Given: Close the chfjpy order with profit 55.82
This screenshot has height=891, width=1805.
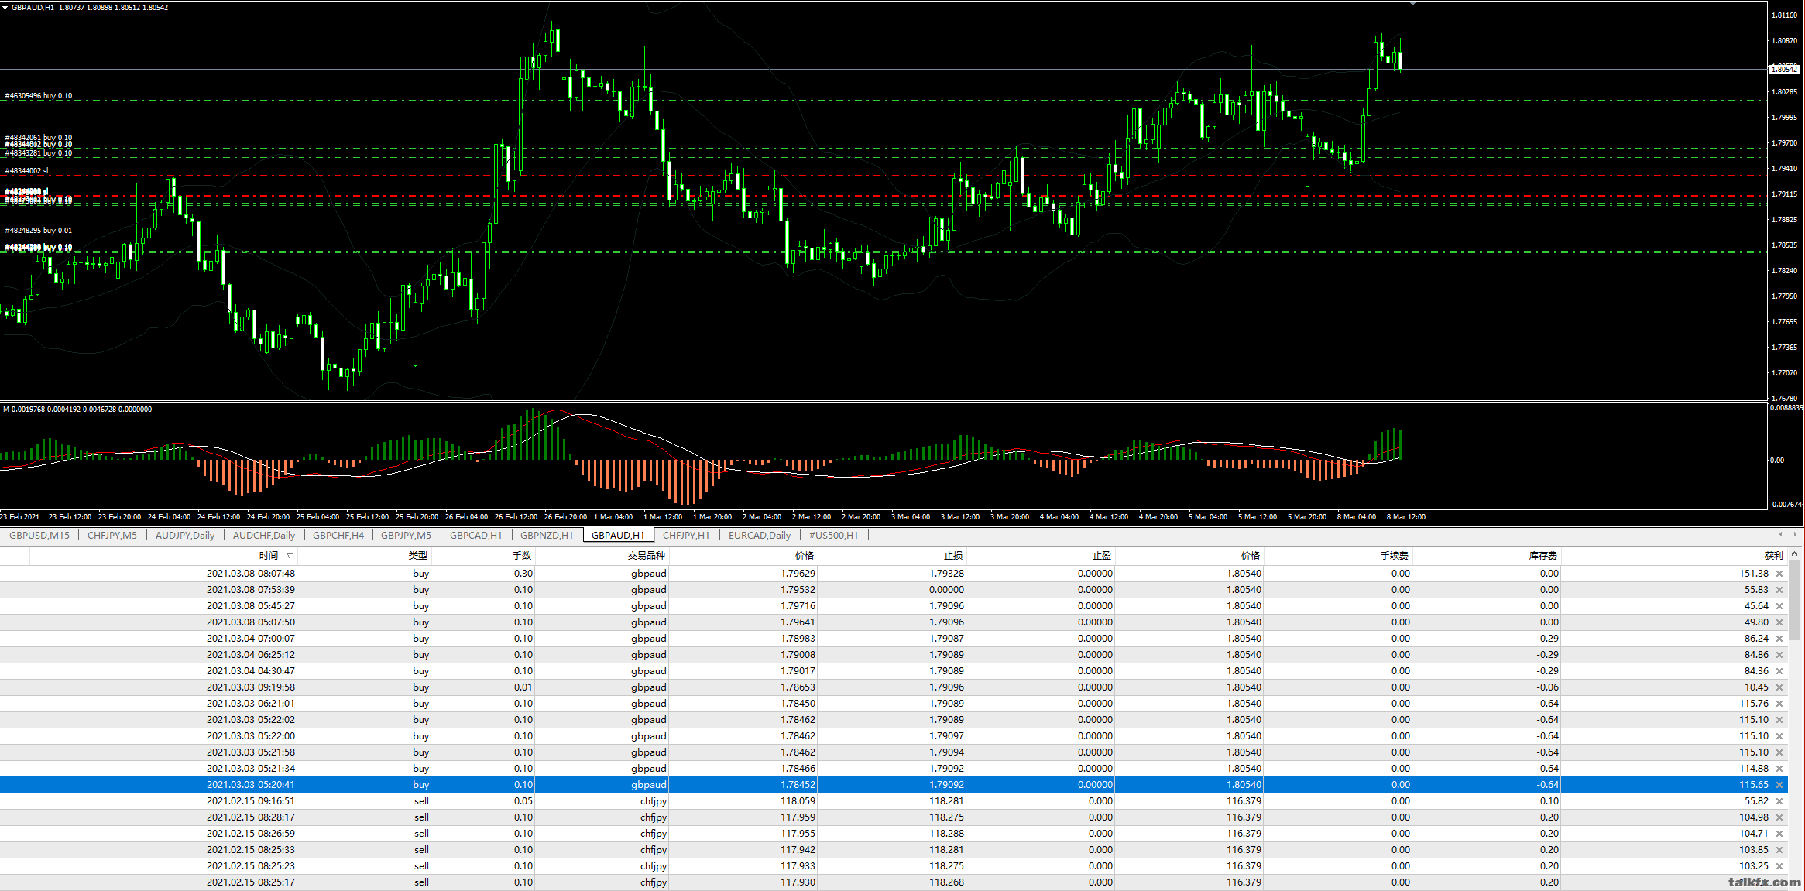Looking at the screenshot, I should 1779,801.
